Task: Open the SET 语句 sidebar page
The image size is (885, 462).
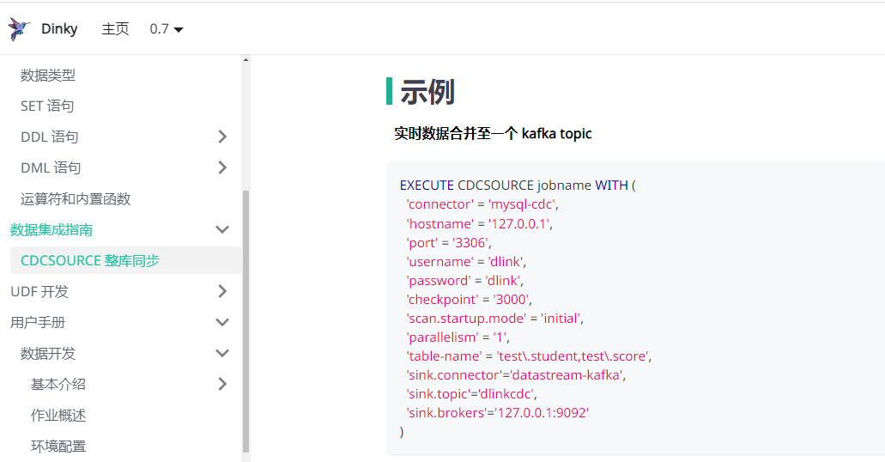Action: 47,106
